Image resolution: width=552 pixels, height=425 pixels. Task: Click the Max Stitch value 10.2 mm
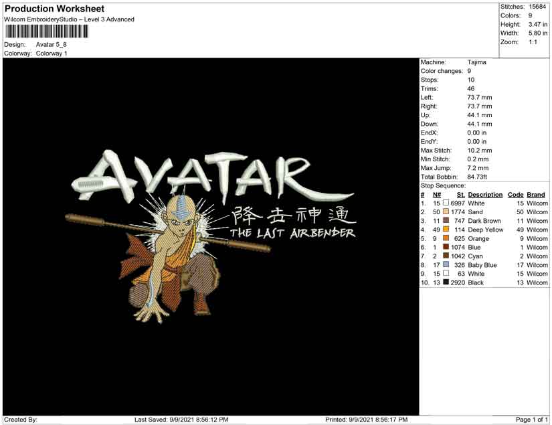point(480,151)
